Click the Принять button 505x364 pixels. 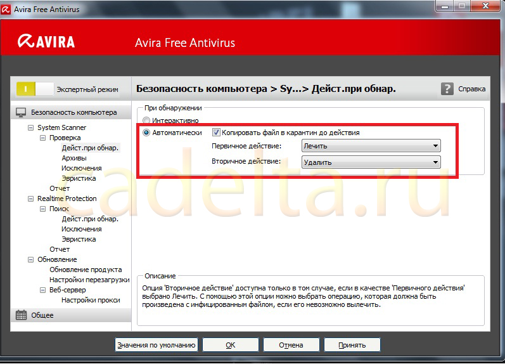click(352, 345)
